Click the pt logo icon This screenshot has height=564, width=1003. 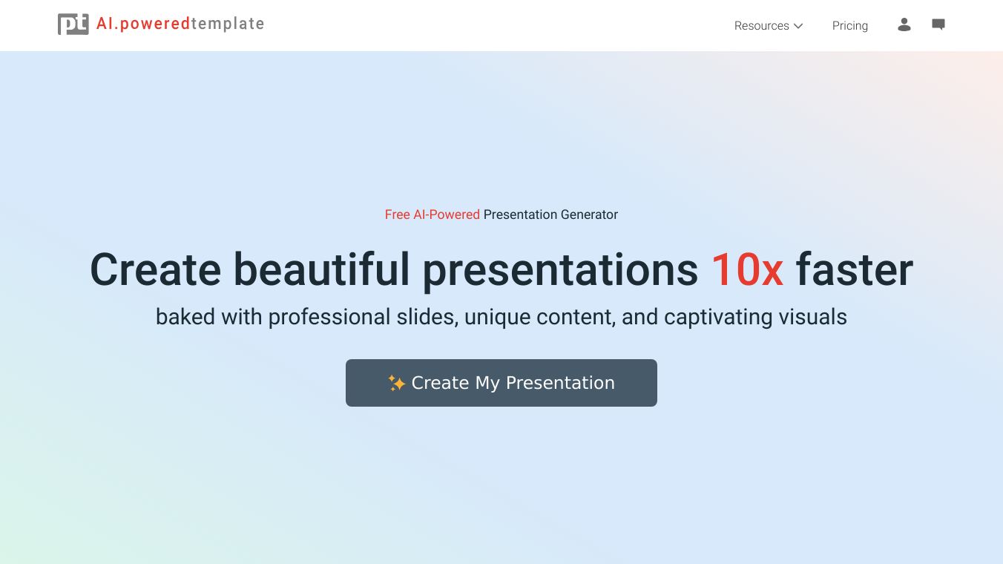pyautogui.click(x=73, y=24)
